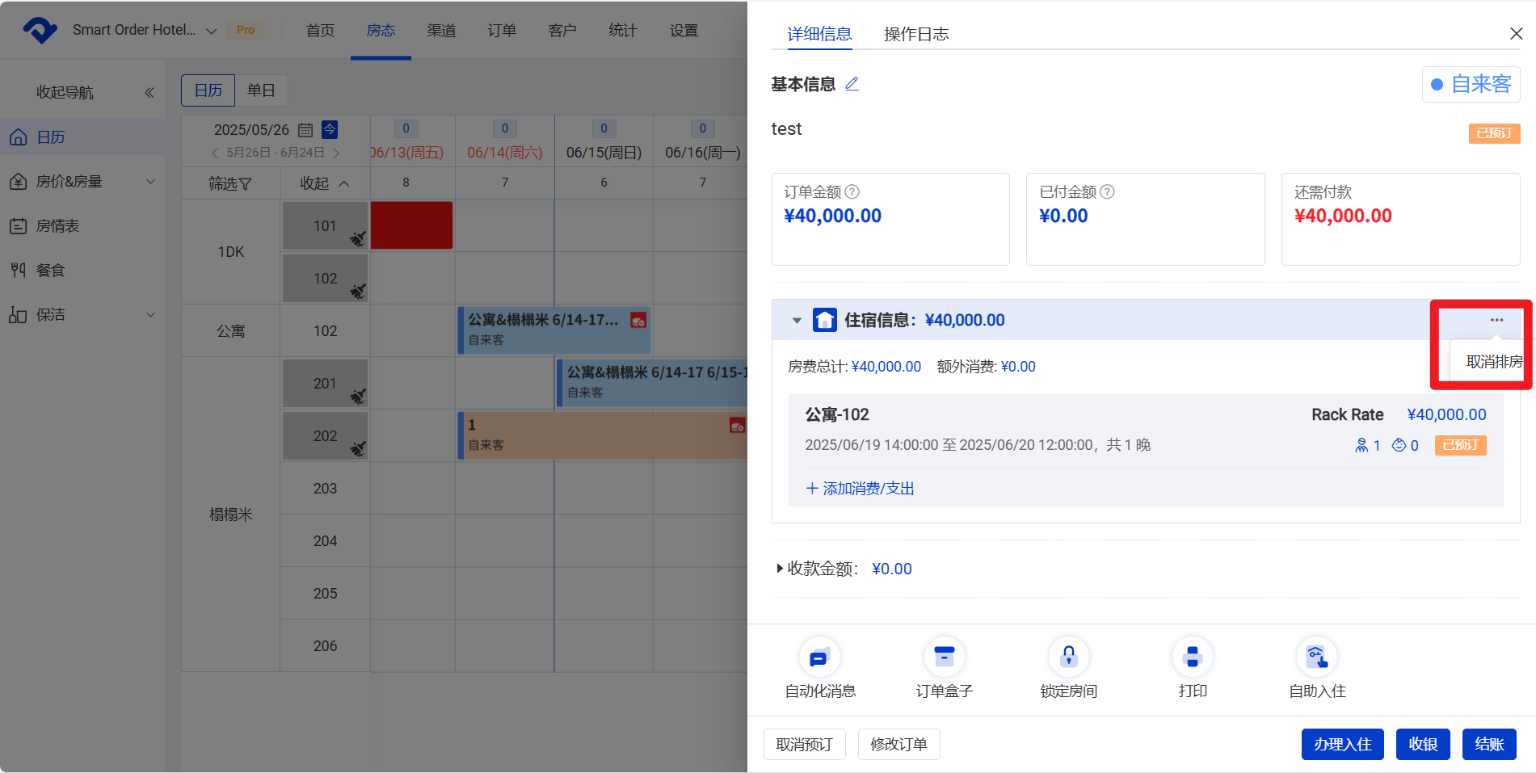Click the 添加消费/支出 link
The width and height of the screenshot is (1536, 773).
click(x=860, y=489)
